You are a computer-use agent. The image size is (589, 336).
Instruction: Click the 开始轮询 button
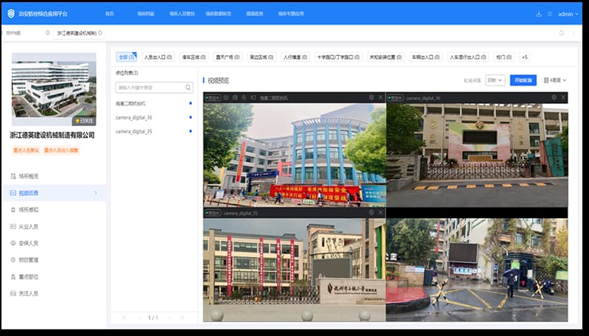point(523,80)
